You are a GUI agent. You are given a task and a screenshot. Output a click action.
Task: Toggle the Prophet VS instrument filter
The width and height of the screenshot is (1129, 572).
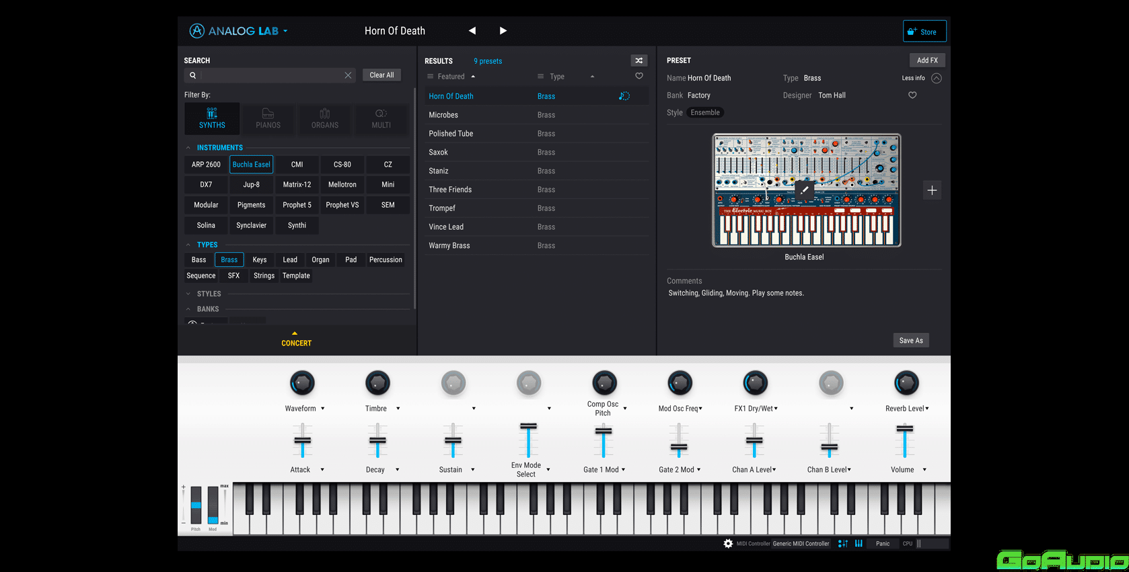point(342,205)
